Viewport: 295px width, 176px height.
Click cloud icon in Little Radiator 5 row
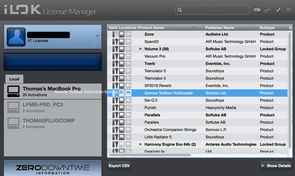tap(128, 137)
